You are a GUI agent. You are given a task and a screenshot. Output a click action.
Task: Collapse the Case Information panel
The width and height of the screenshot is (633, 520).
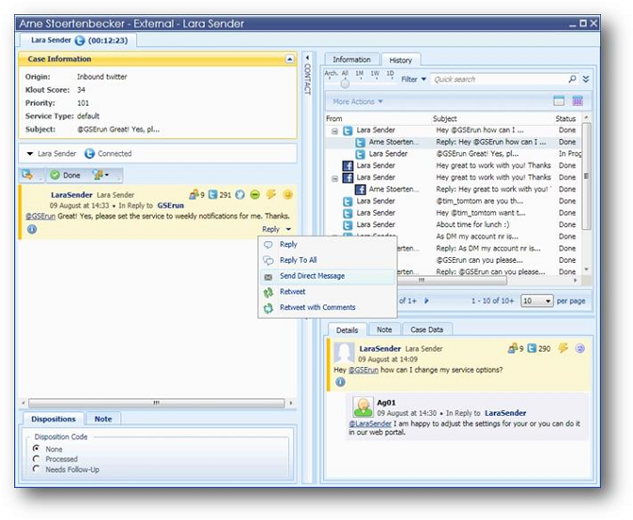tap(289, 60)
